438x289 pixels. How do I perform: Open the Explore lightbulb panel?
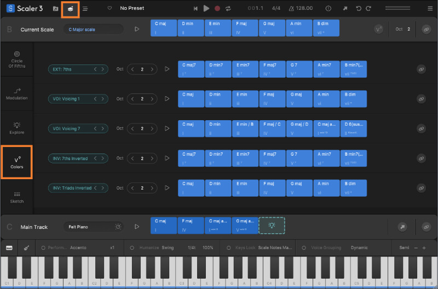pyautogui.click(x=17, y=128)
